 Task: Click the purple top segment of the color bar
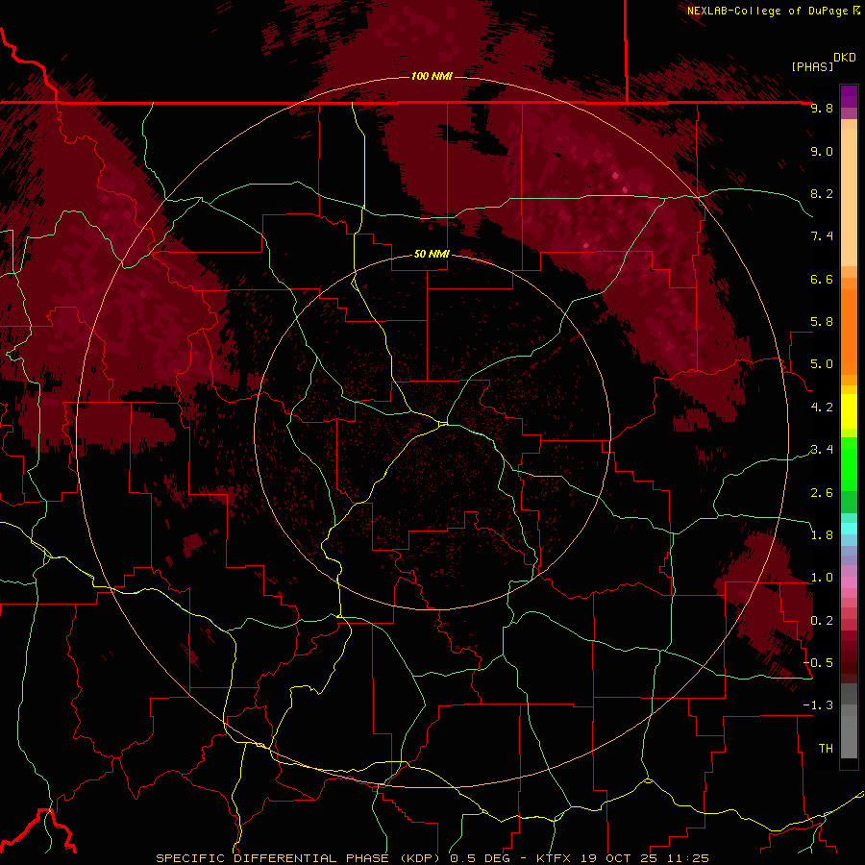click(849, 96)
